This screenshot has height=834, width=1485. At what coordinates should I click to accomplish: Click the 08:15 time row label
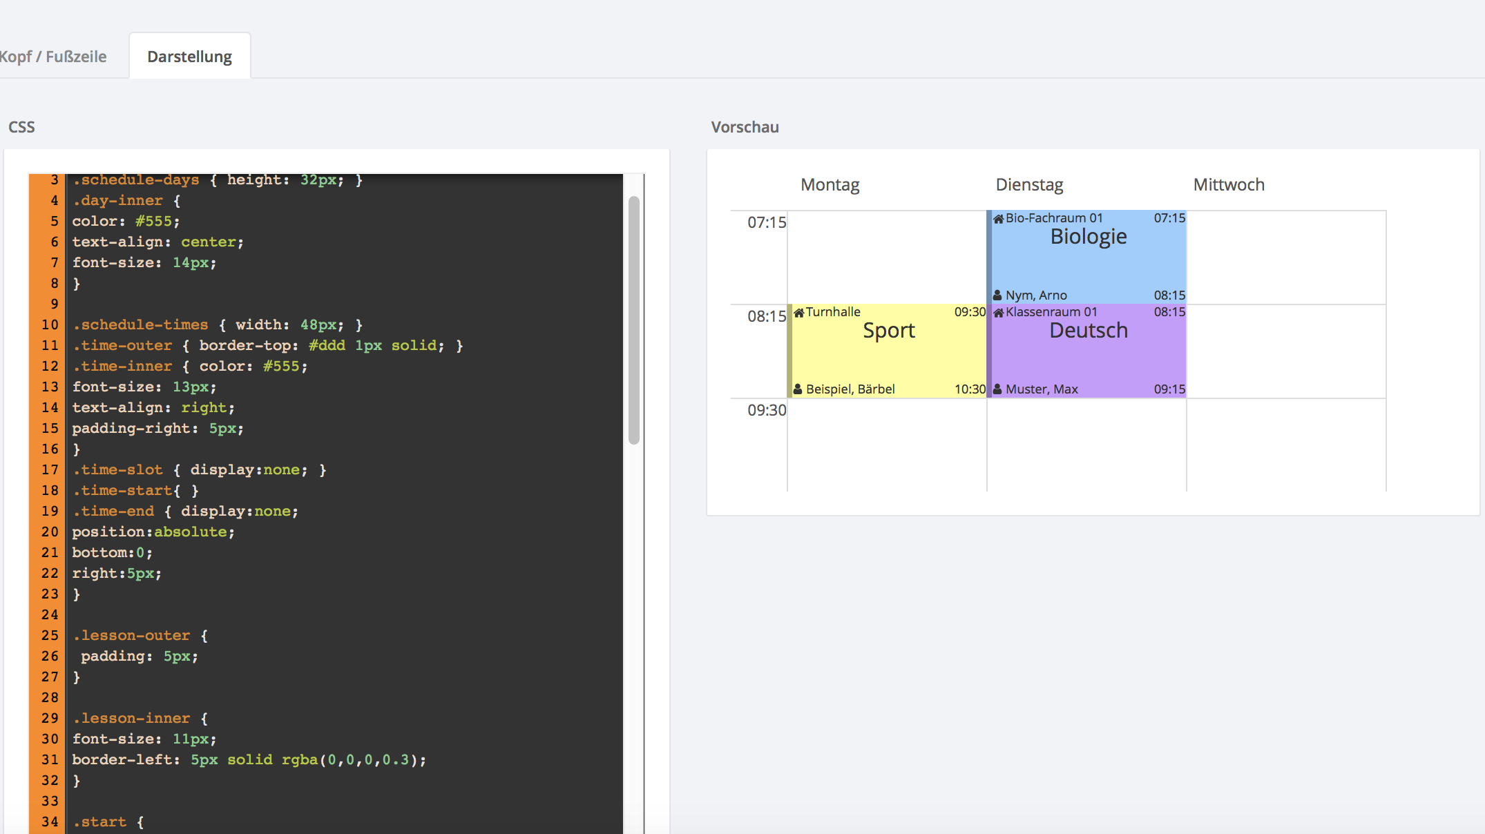pyautogui.click(x=767, y=316)
